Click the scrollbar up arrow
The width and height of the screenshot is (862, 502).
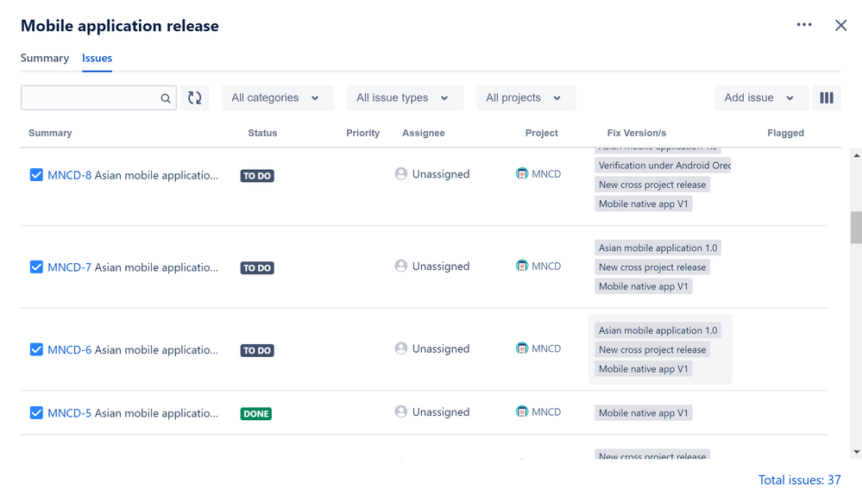(856, 155)
